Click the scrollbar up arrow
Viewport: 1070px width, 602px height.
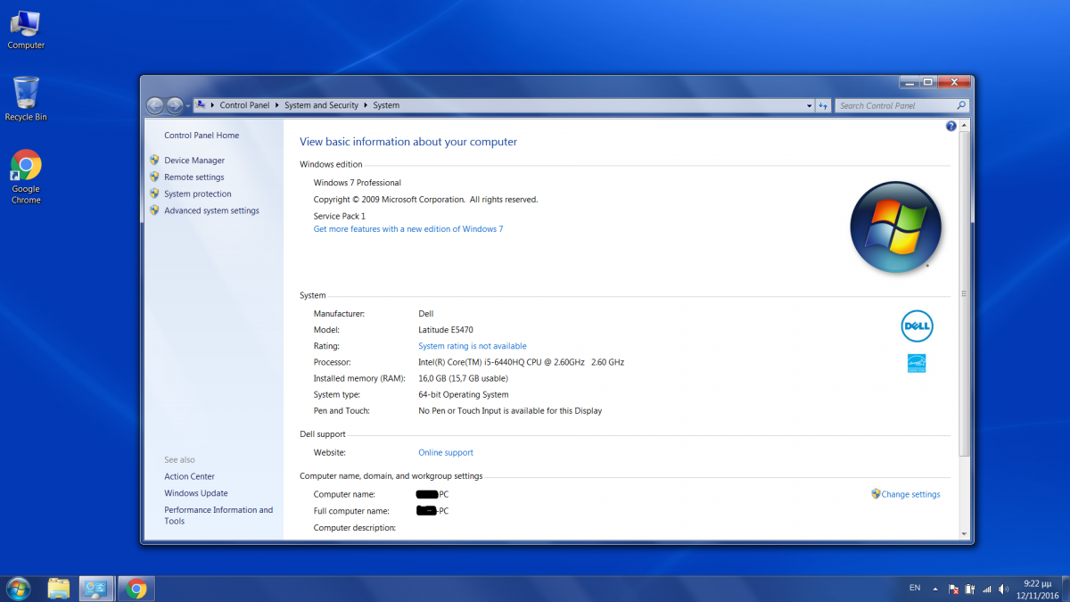click(964, 128)
